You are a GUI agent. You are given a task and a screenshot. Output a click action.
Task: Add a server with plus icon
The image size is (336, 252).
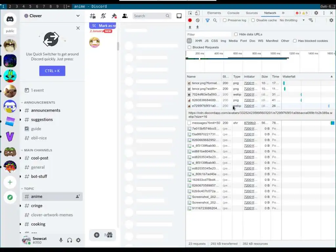(x=10, y=182)
